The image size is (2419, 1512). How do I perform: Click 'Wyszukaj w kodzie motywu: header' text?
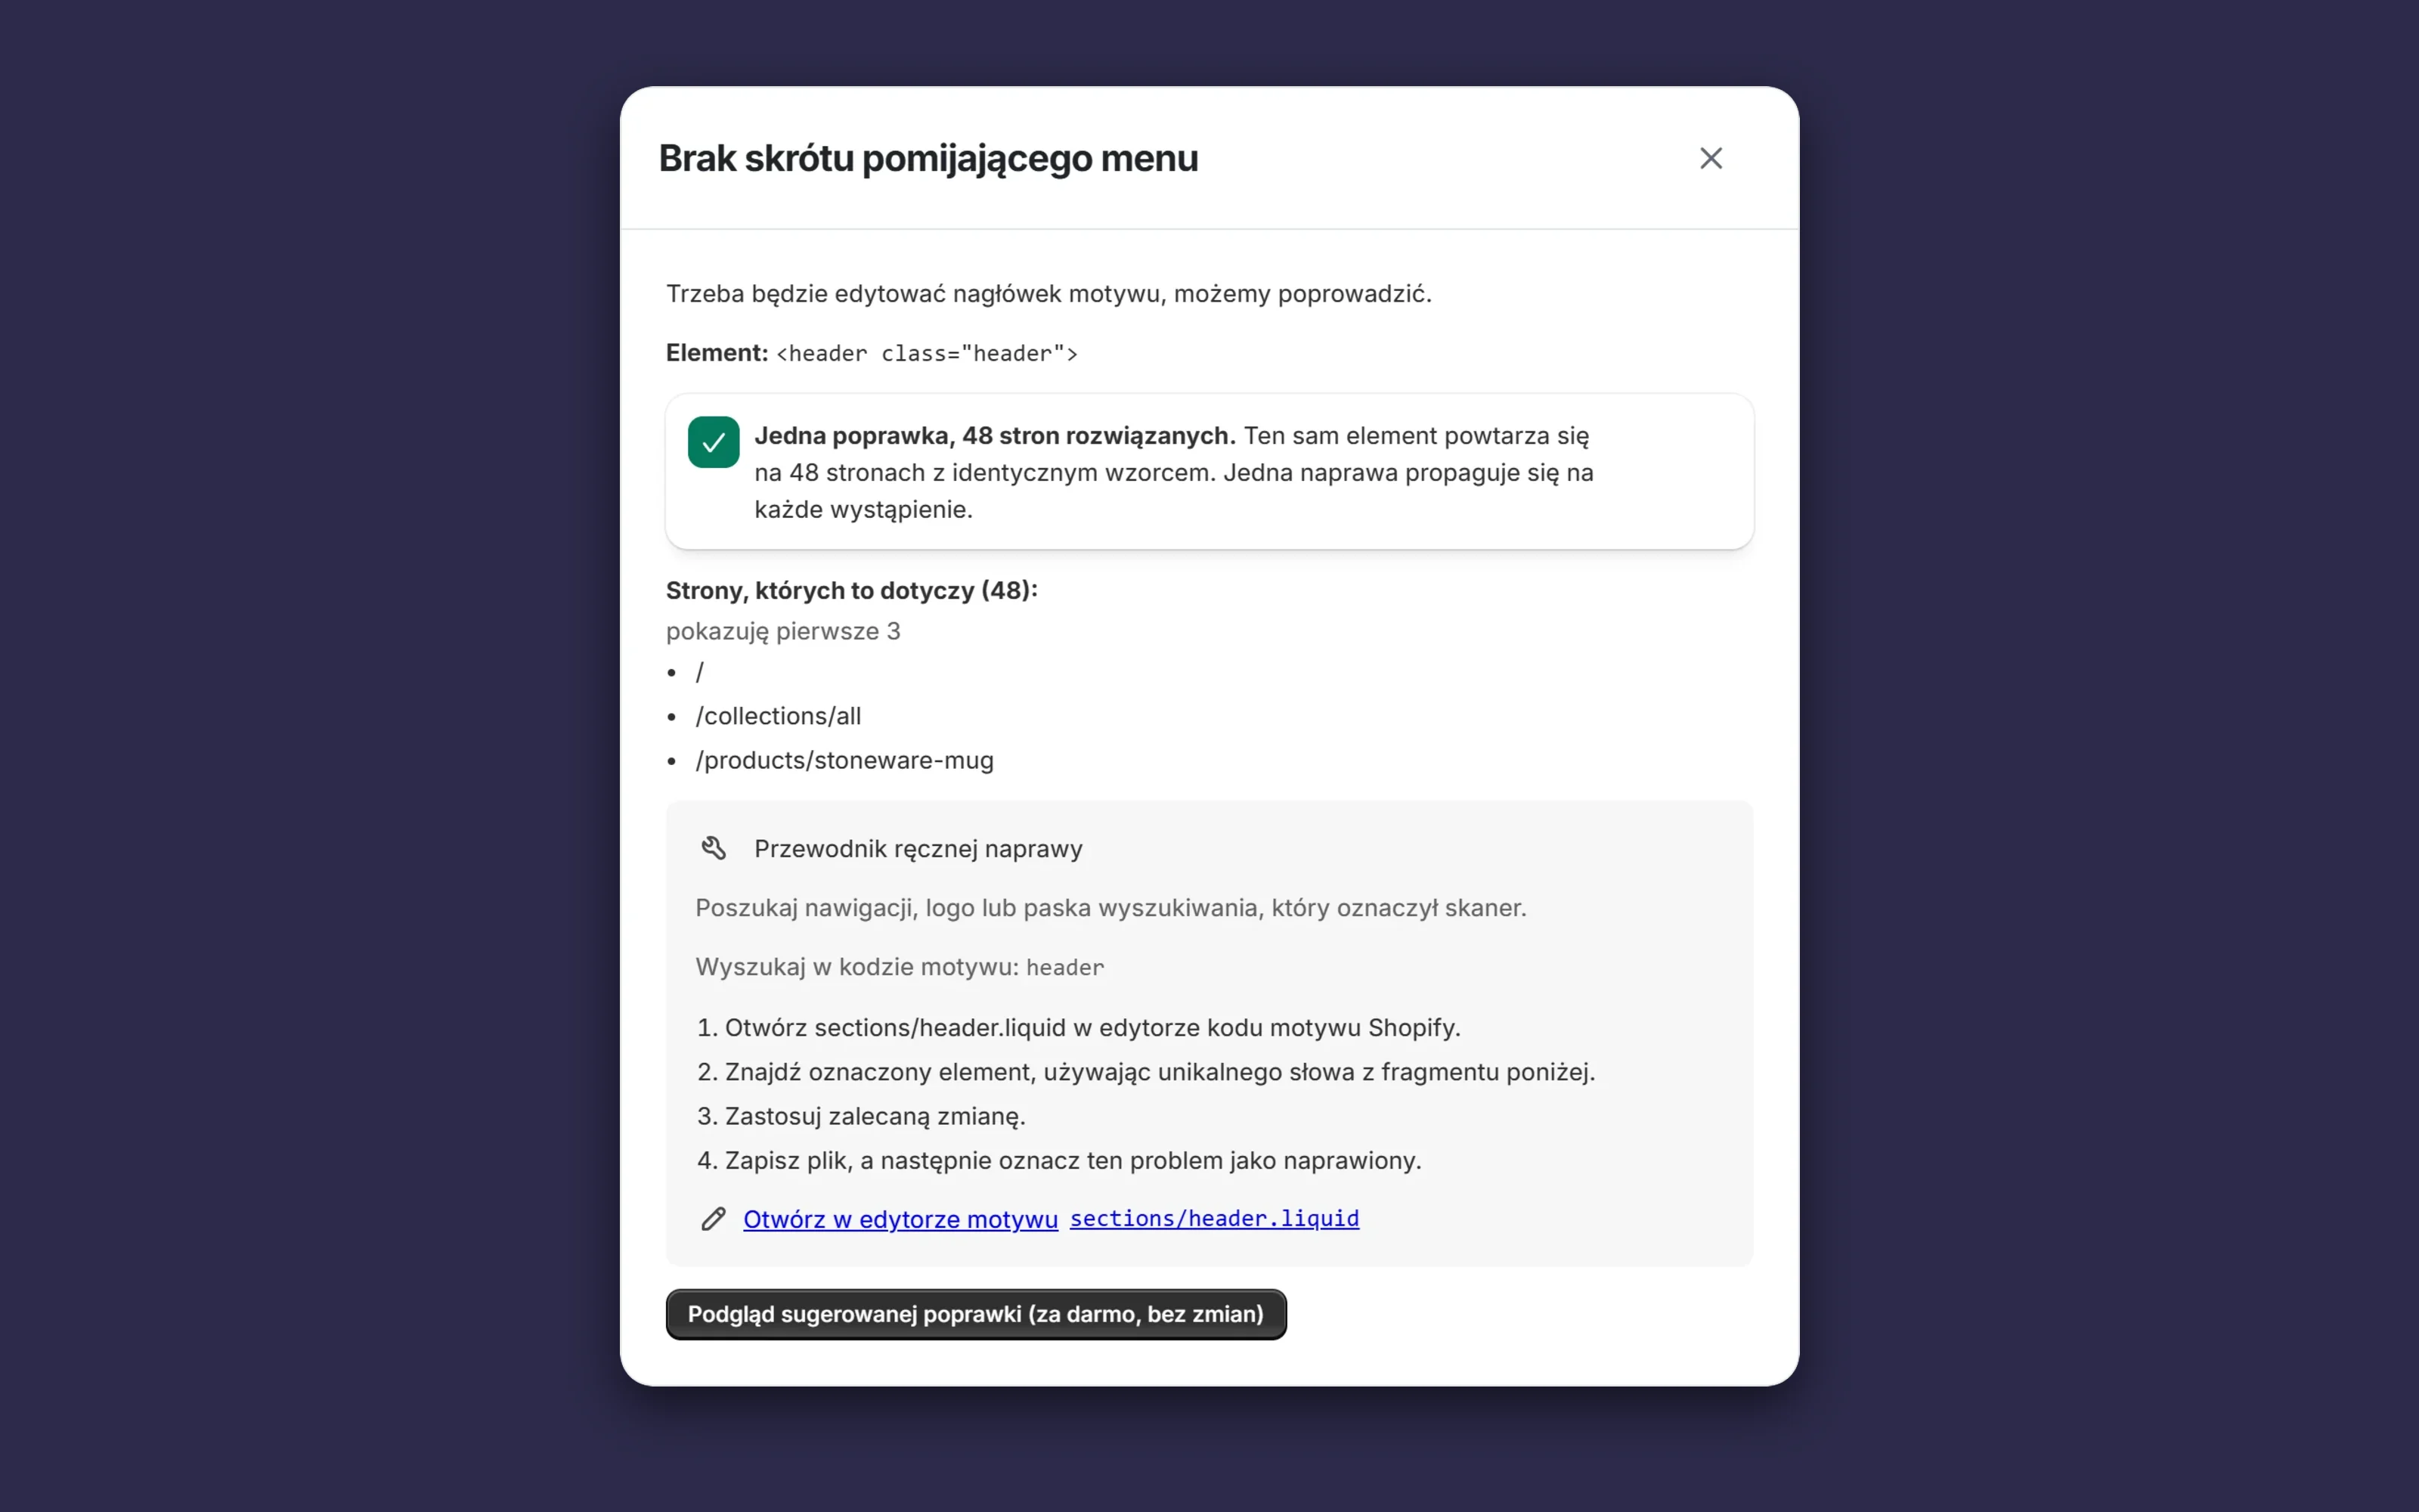(900, 967)
